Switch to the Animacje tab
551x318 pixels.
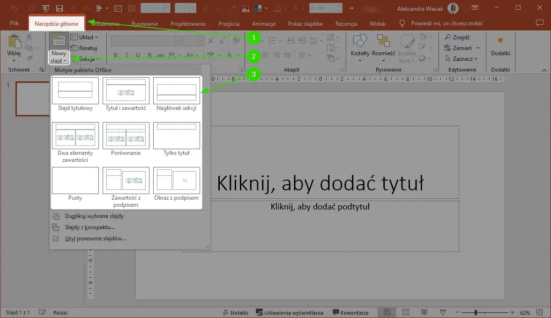[263, 23]
